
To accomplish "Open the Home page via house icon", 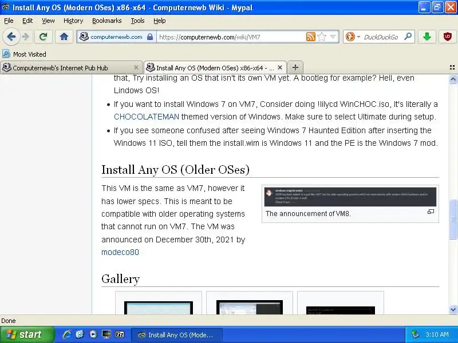I will [64, 37].
